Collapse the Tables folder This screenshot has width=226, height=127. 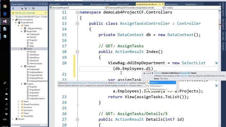tap(19, 25)
